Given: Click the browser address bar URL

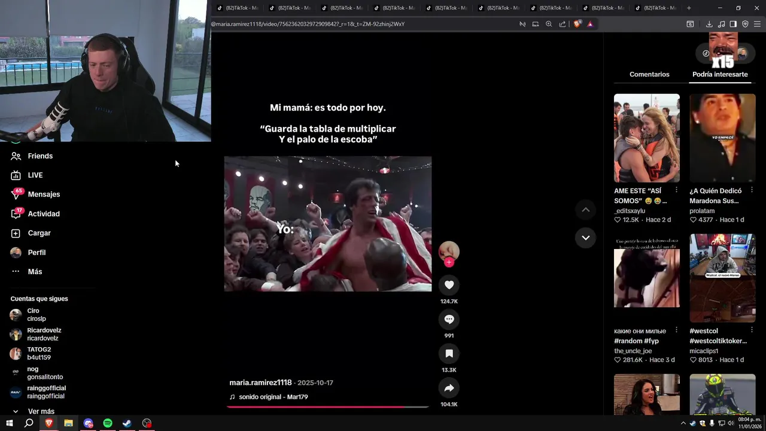Looking at the screenshot, I should click(x=308, y=24).
